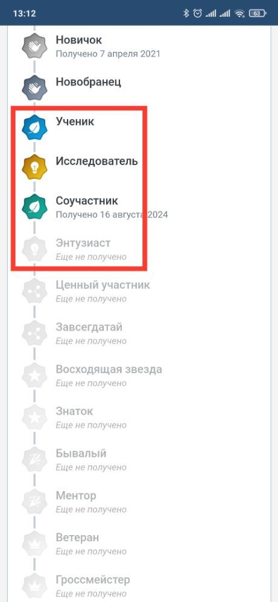278x602 pixels.
Task: Tap the Соучастник received date line
Action: pos(112,215)
